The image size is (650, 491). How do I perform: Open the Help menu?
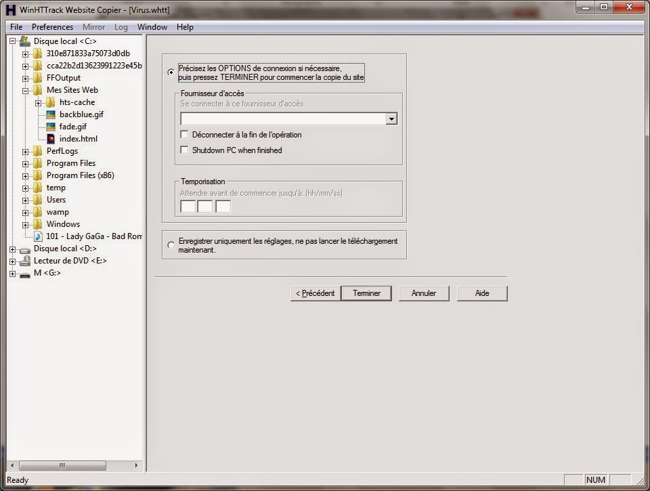(185, 27)
